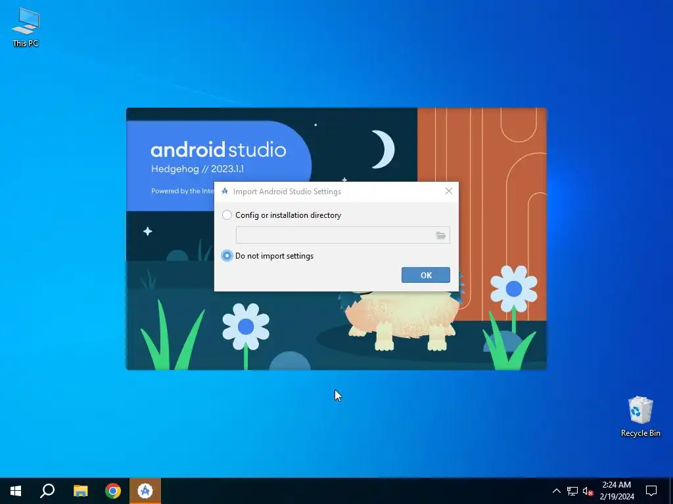
Task: Click the config directory path input field
Action: click(342, 236)
